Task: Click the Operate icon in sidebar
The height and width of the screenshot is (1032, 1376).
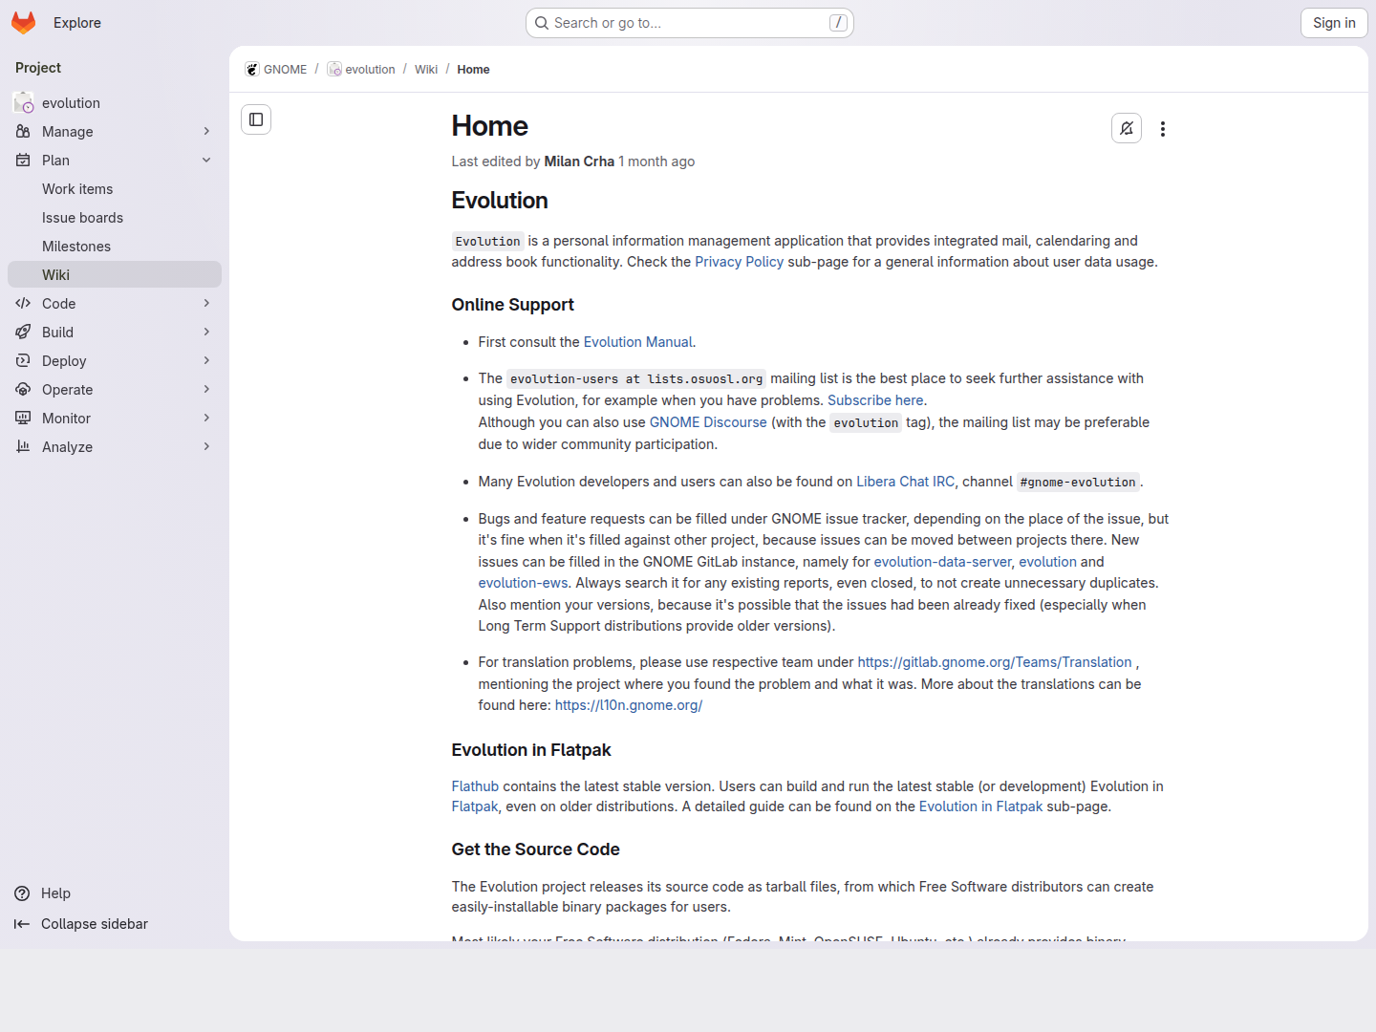Action: 23,390
